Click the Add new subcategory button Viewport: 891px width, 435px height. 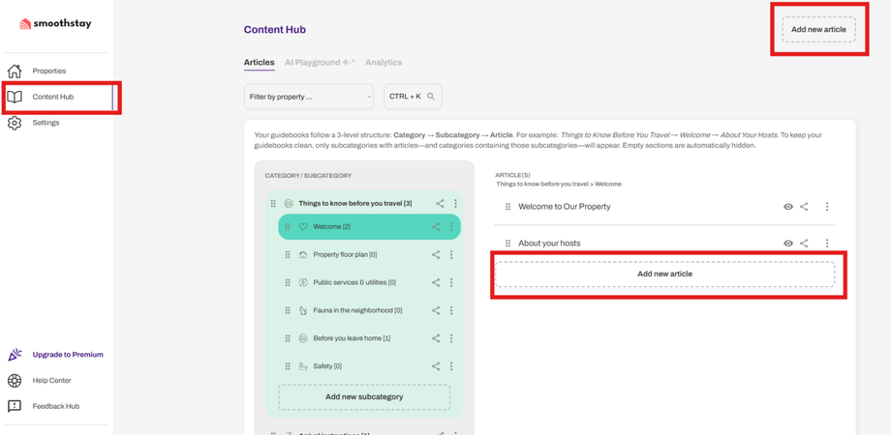pyautogui.click(x=364, y=396)
